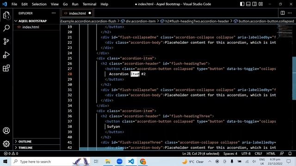This screenshot has width=296, height=166.
Task: Open the Accounts menu icon
Action: 6,130
